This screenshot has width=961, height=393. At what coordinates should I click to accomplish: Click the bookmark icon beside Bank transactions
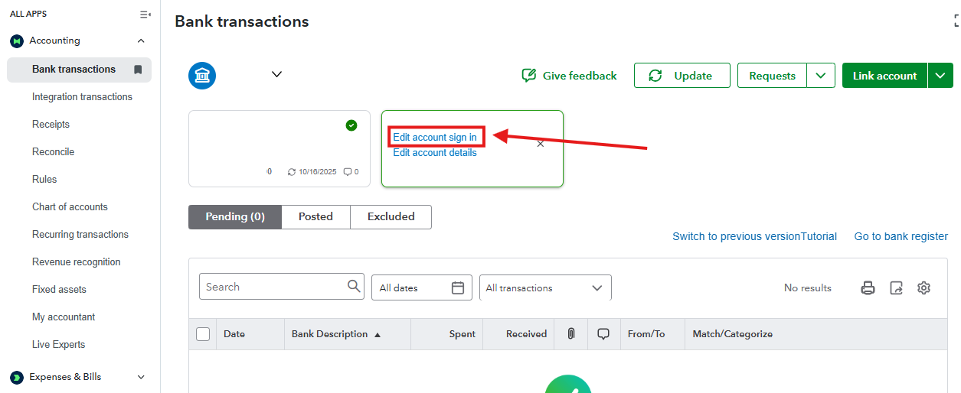click(x=138, y=70)
